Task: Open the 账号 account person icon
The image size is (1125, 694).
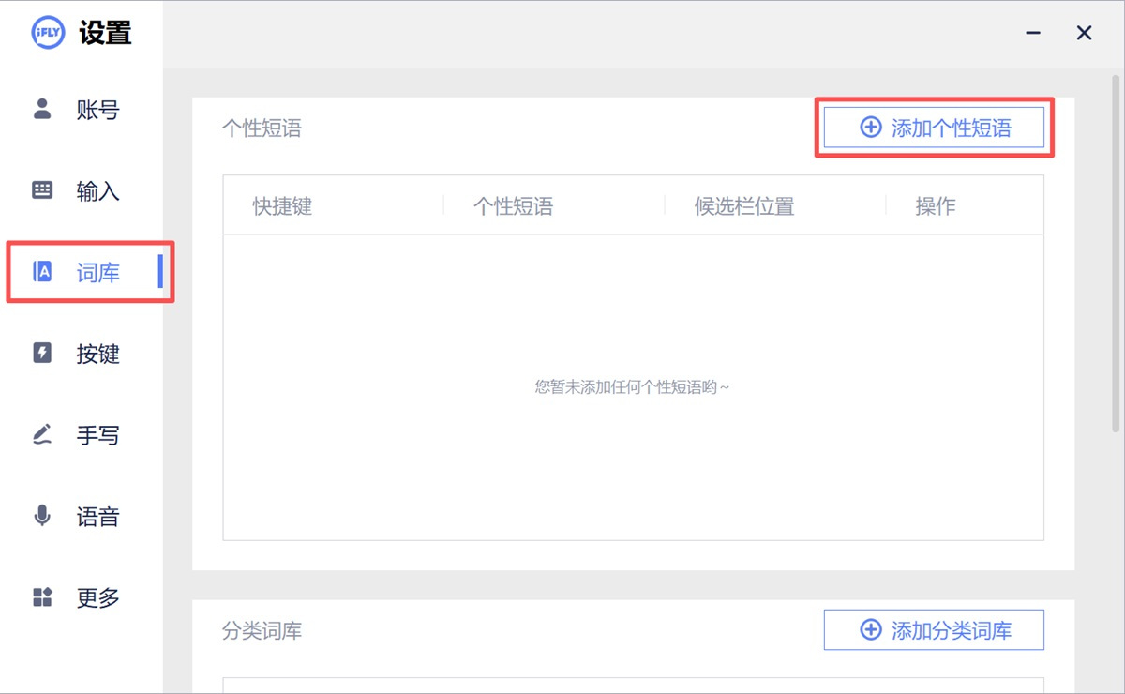Action: (x=42, y=109)
